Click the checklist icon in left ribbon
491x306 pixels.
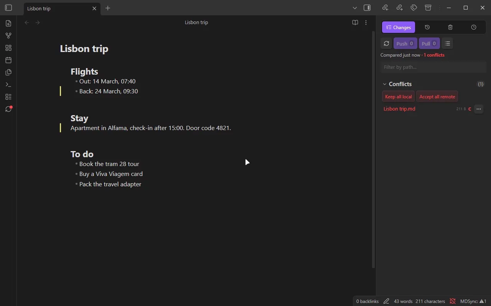pos(8,97)
